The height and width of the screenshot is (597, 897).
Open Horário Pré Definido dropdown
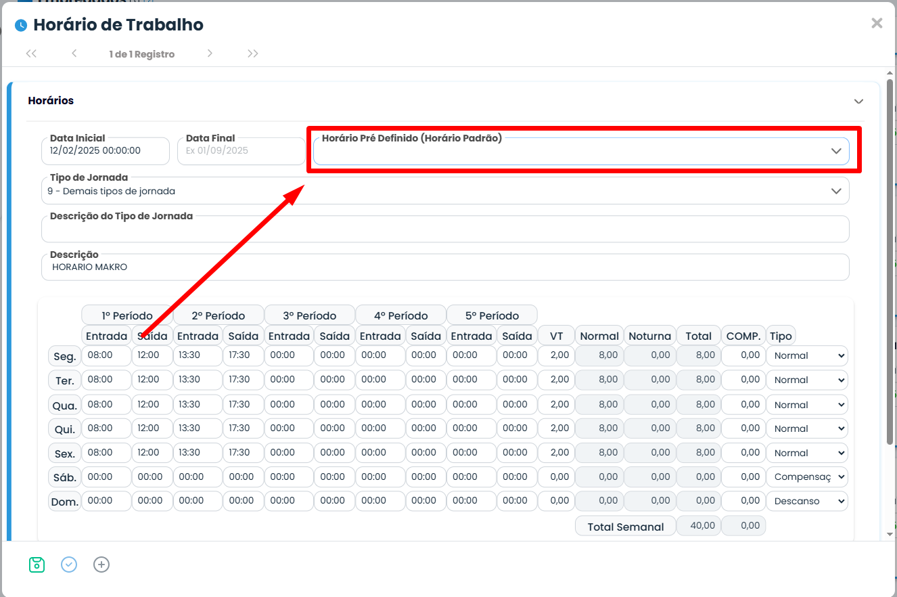[x=580, y=152]
